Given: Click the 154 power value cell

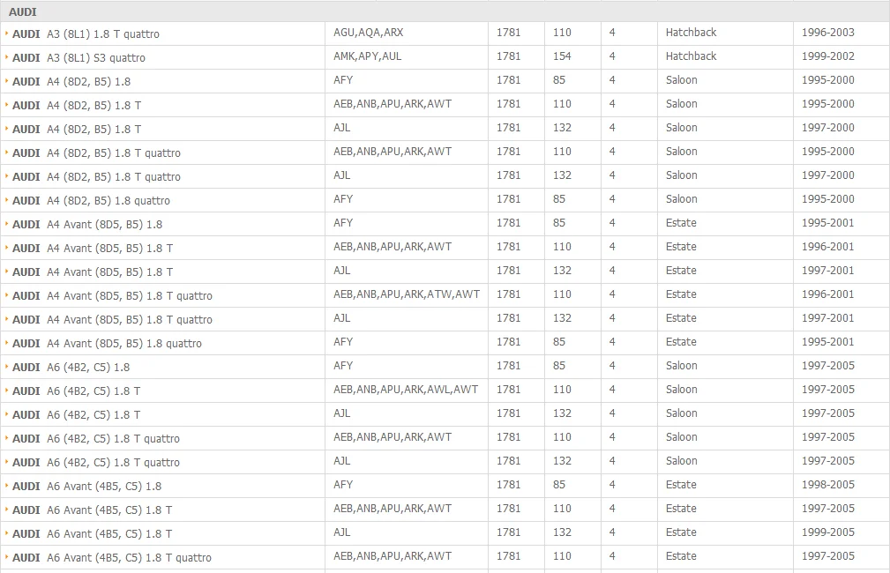Looking at the screenshot, I should click(562, 56).
